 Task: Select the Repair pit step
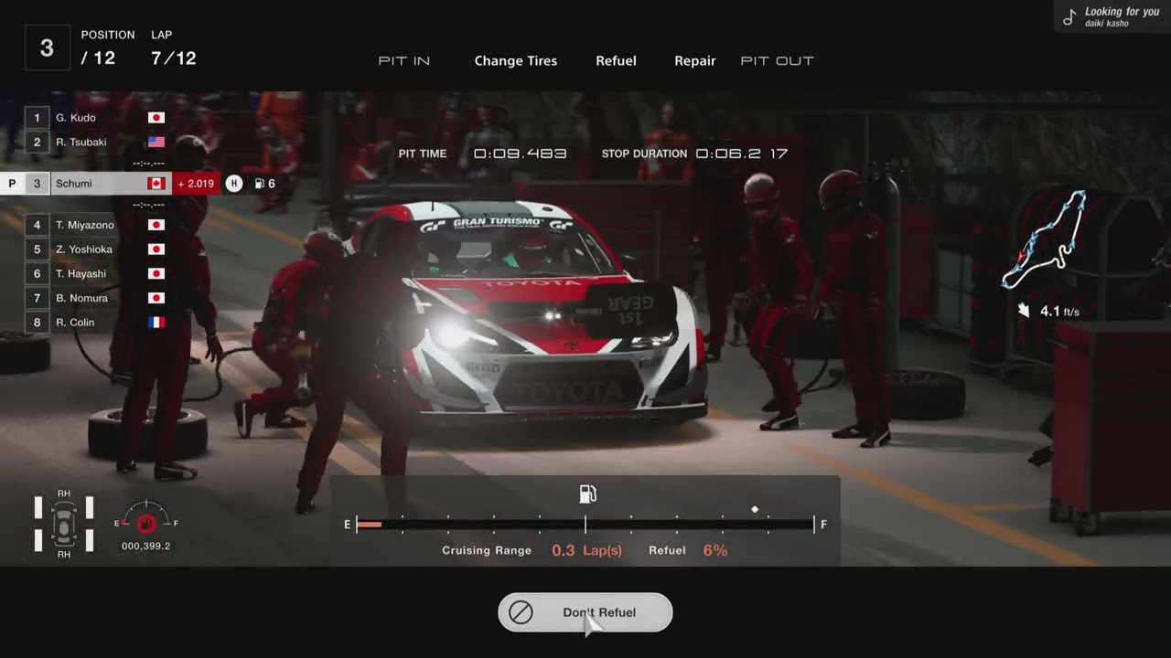pyautogui.click(x=695, y=60)
